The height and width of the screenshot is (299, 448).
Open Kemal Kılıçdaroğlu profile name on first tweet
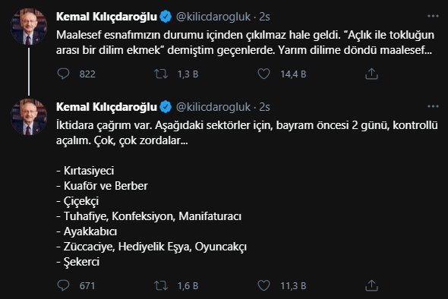coord(106,17)
